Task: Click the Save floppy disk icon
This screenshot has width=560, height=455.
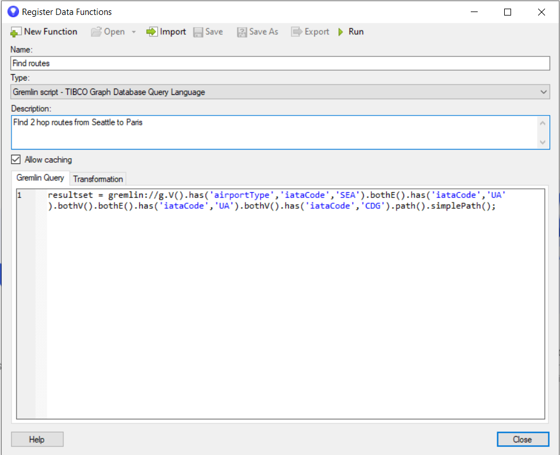Action: click(x=198, y=32)
